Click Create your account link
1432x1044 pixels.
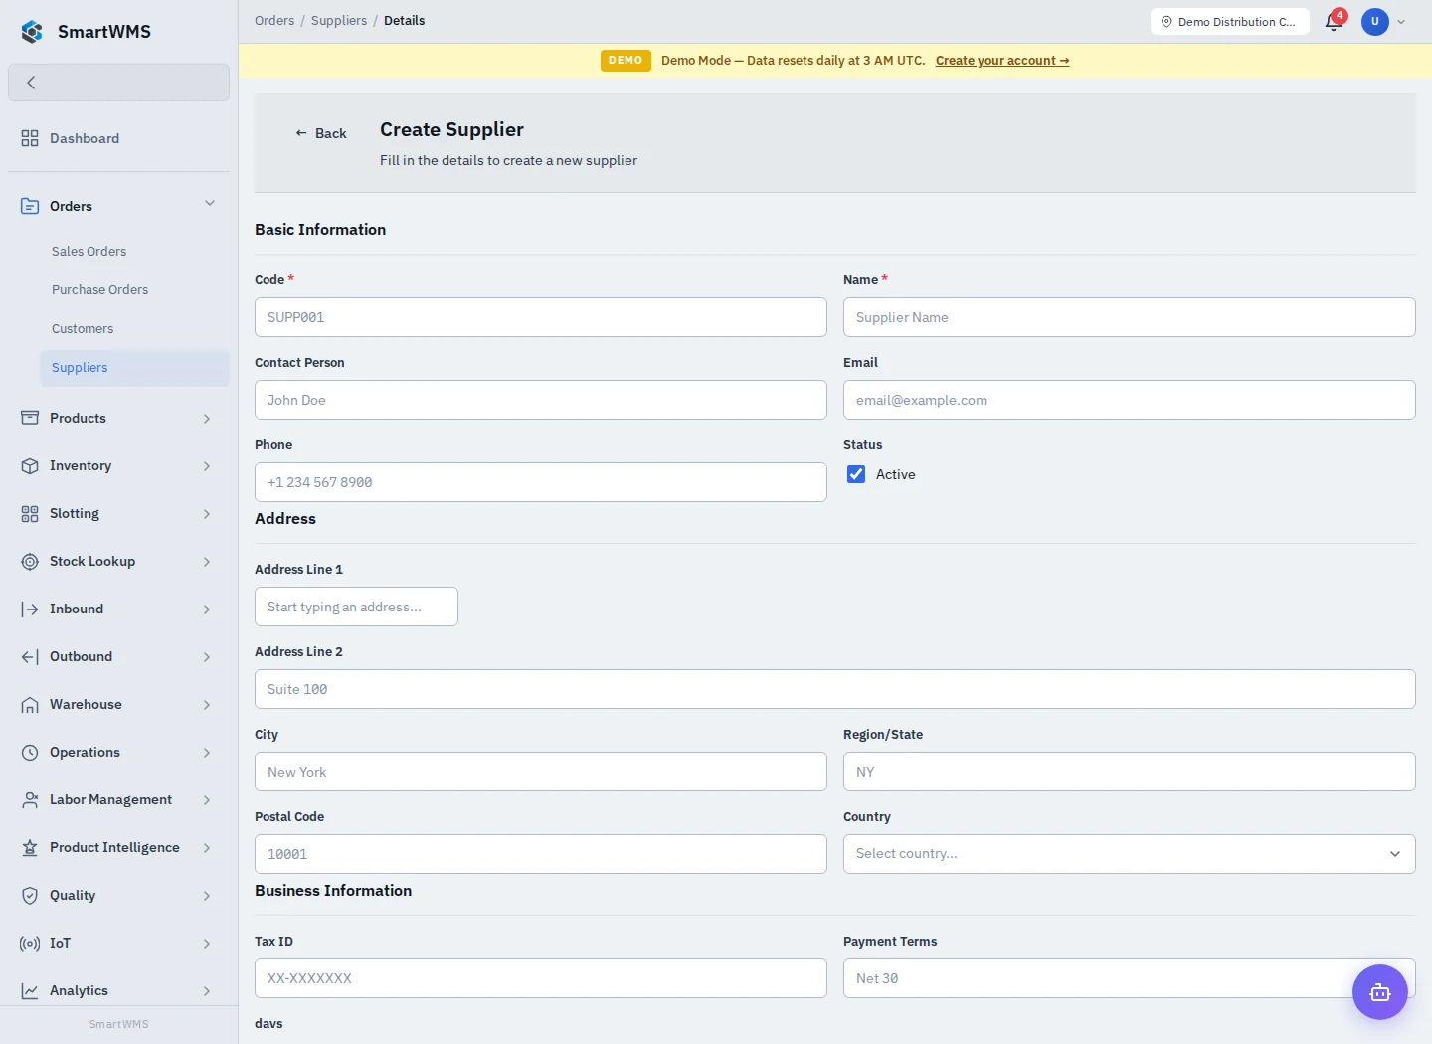click(1002, 61)
